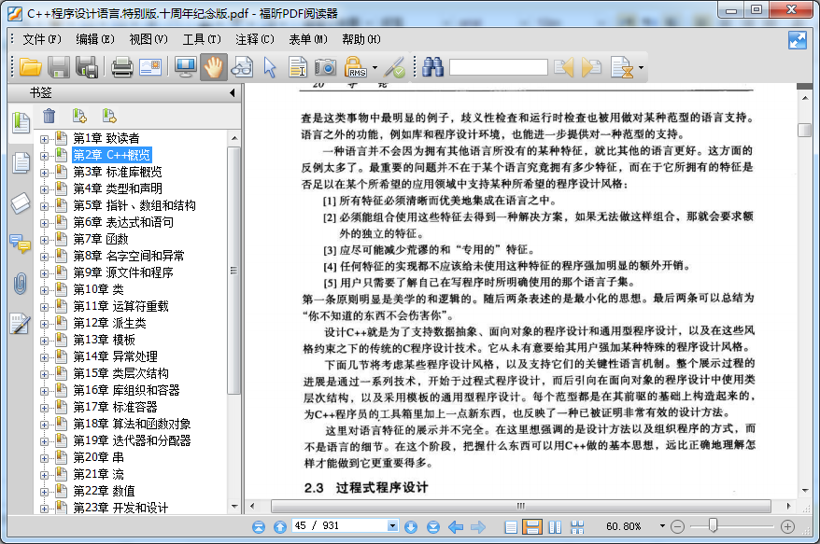Toggle the fullscreen arrows icon at top right
Viewport: 820px width, 544px height.
coord(797,40)
